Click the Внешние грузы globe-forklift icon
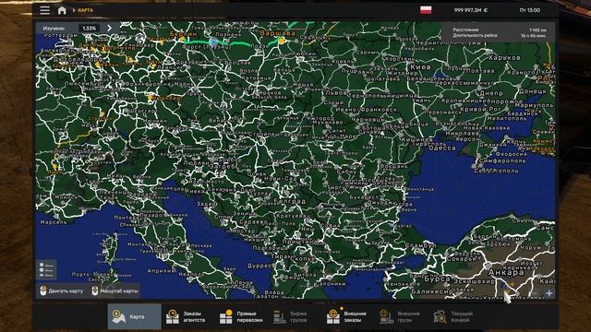Screen dimensions: 591x332 (387, 317)
